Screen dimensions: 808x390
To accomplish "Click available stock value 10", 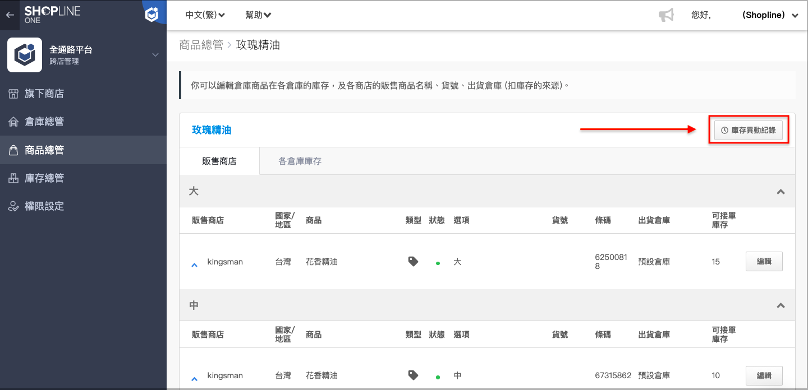I will (x=715, y=375).
